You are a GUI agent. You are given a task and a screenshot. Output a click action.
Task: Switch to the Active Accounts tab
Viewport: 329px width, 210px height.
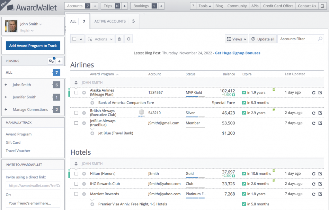tap(114, 22)
